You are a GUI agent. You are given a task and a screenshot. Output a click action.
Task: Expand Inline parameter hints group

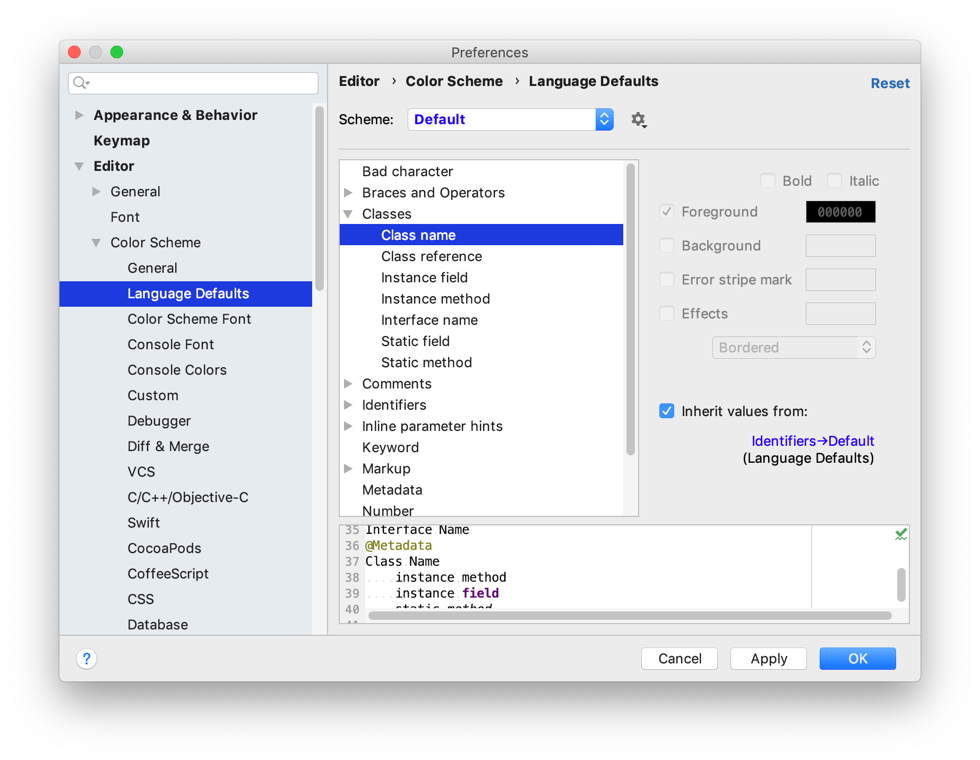(x=348, y=426)
